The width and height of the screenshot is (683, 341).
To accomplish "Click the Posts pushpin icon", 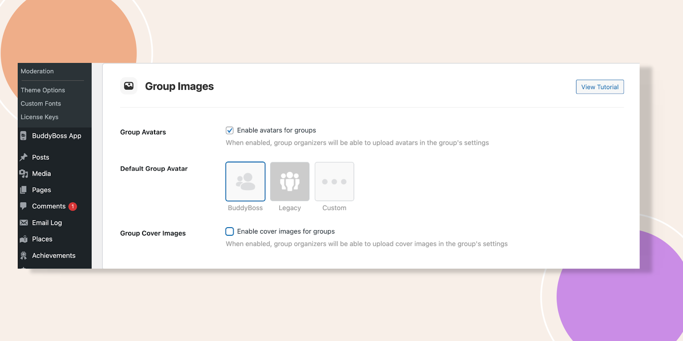I will [x=23, y=157].
